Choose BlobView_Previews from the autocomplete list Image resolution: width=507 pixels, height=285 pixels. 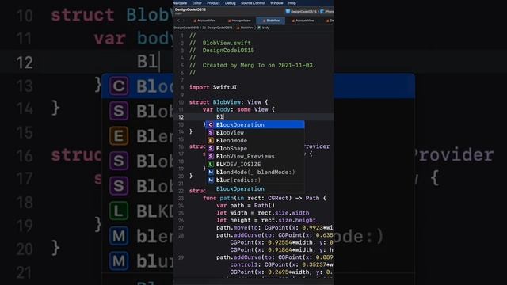(x=255, y=157)
